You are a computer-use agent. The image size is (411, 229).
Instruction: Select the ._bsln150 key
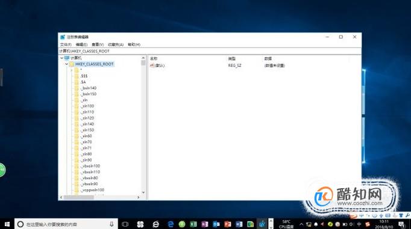(89, 94)
